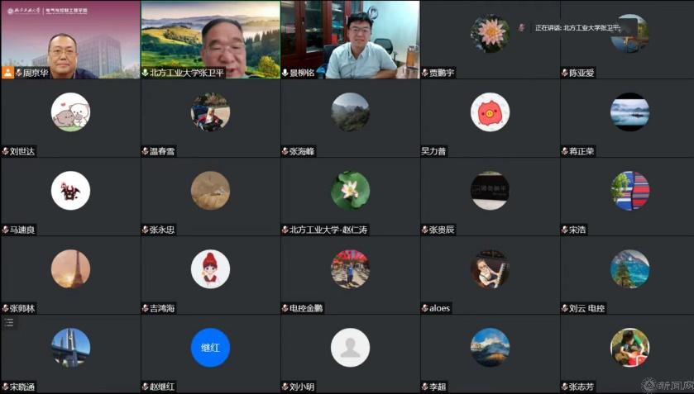Click the muted microphone icon for 张志芳
The image size is (694, 394).
(x=565, y=387)
